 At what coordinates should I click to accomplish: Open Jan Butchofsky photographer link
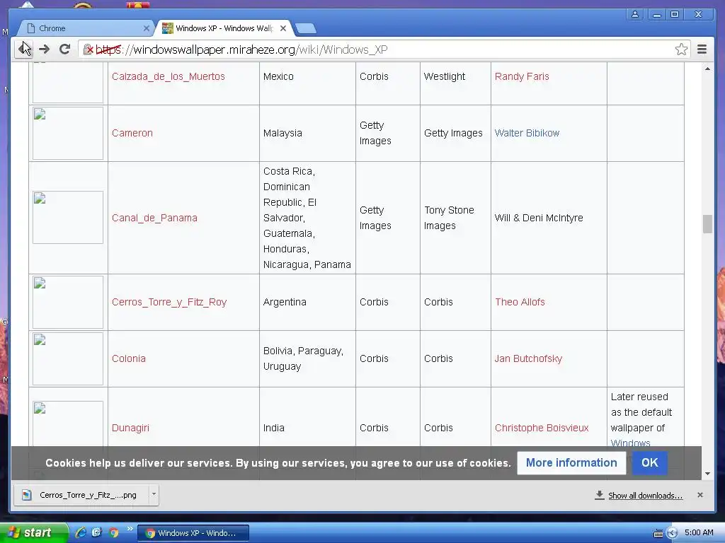pyautogui.click(x=528, y=358)
